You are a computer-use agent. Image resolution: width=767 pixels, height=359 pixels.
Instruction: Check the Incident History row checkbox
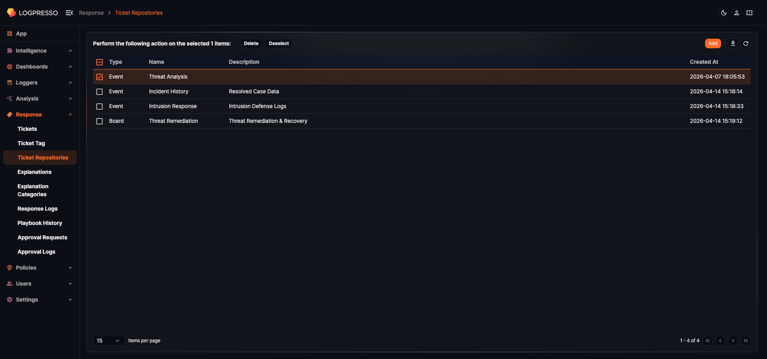point(99,91)
